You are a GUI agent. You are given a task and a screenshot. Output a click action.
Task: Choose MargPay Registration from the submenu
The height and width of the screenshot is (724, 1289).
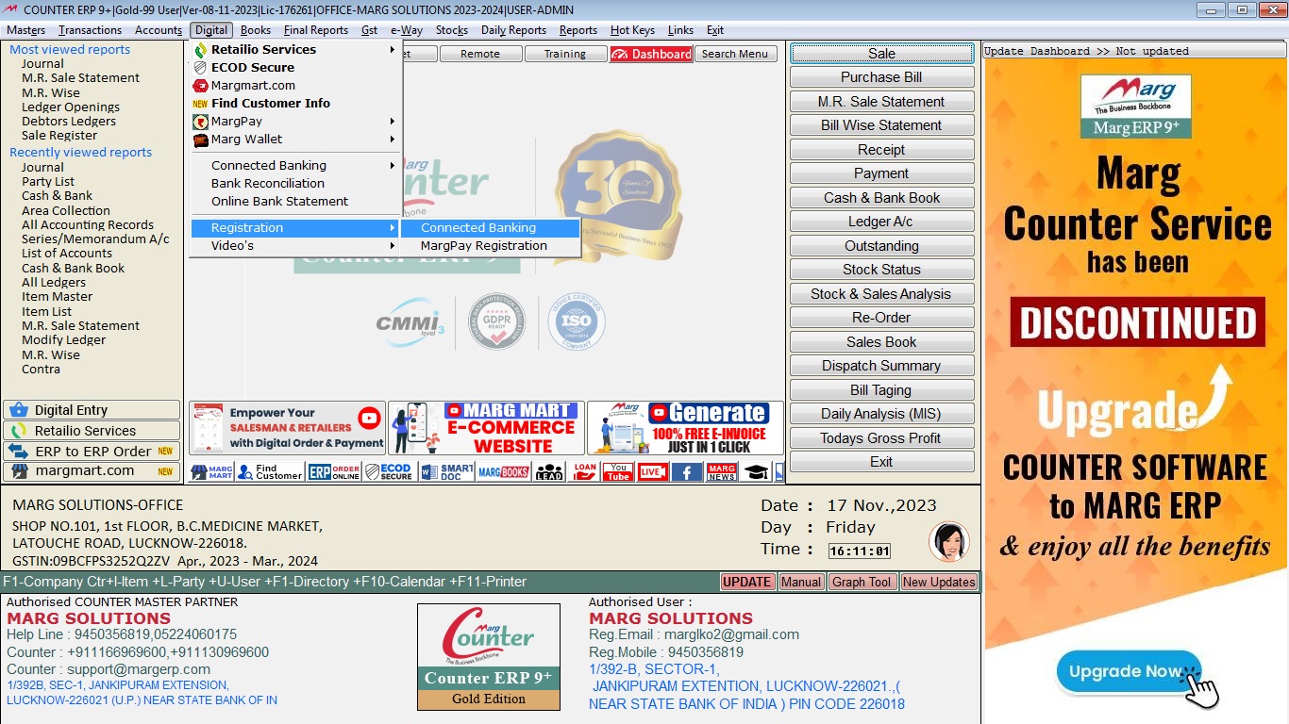pyautogui.click(x=490, y=245)
